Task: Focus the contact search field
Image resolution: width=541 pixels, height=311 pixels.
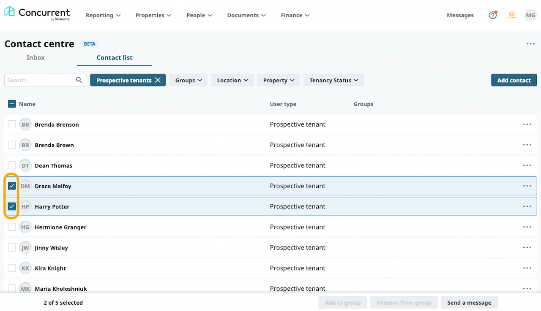Action: 40,80
